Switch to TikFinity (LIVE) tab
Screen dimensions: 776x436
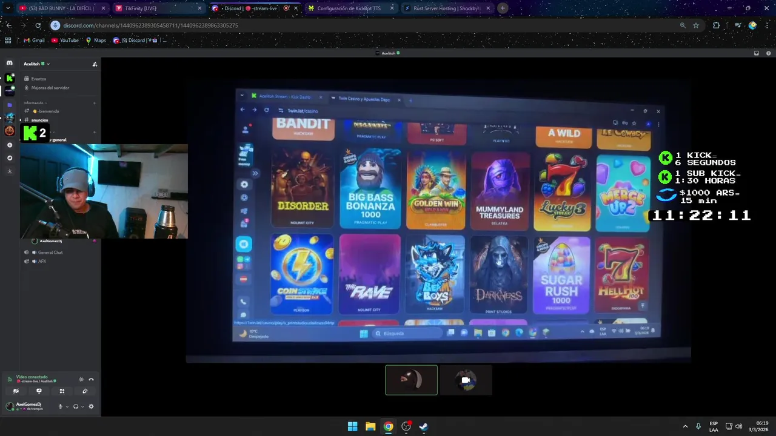(x=159, y=8)
